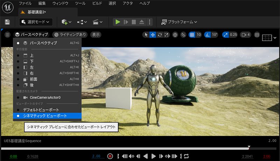Screen dimensions: 280x161
Task: Toggle rotation angle snapping
Action: click(208, 35)
